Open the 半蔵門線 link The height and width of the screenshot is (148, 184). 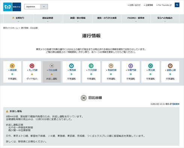pos(132,70)
